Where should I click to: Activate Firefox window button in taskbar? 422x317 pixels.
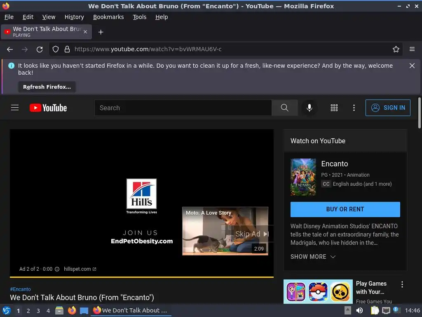tap(131, 310)
